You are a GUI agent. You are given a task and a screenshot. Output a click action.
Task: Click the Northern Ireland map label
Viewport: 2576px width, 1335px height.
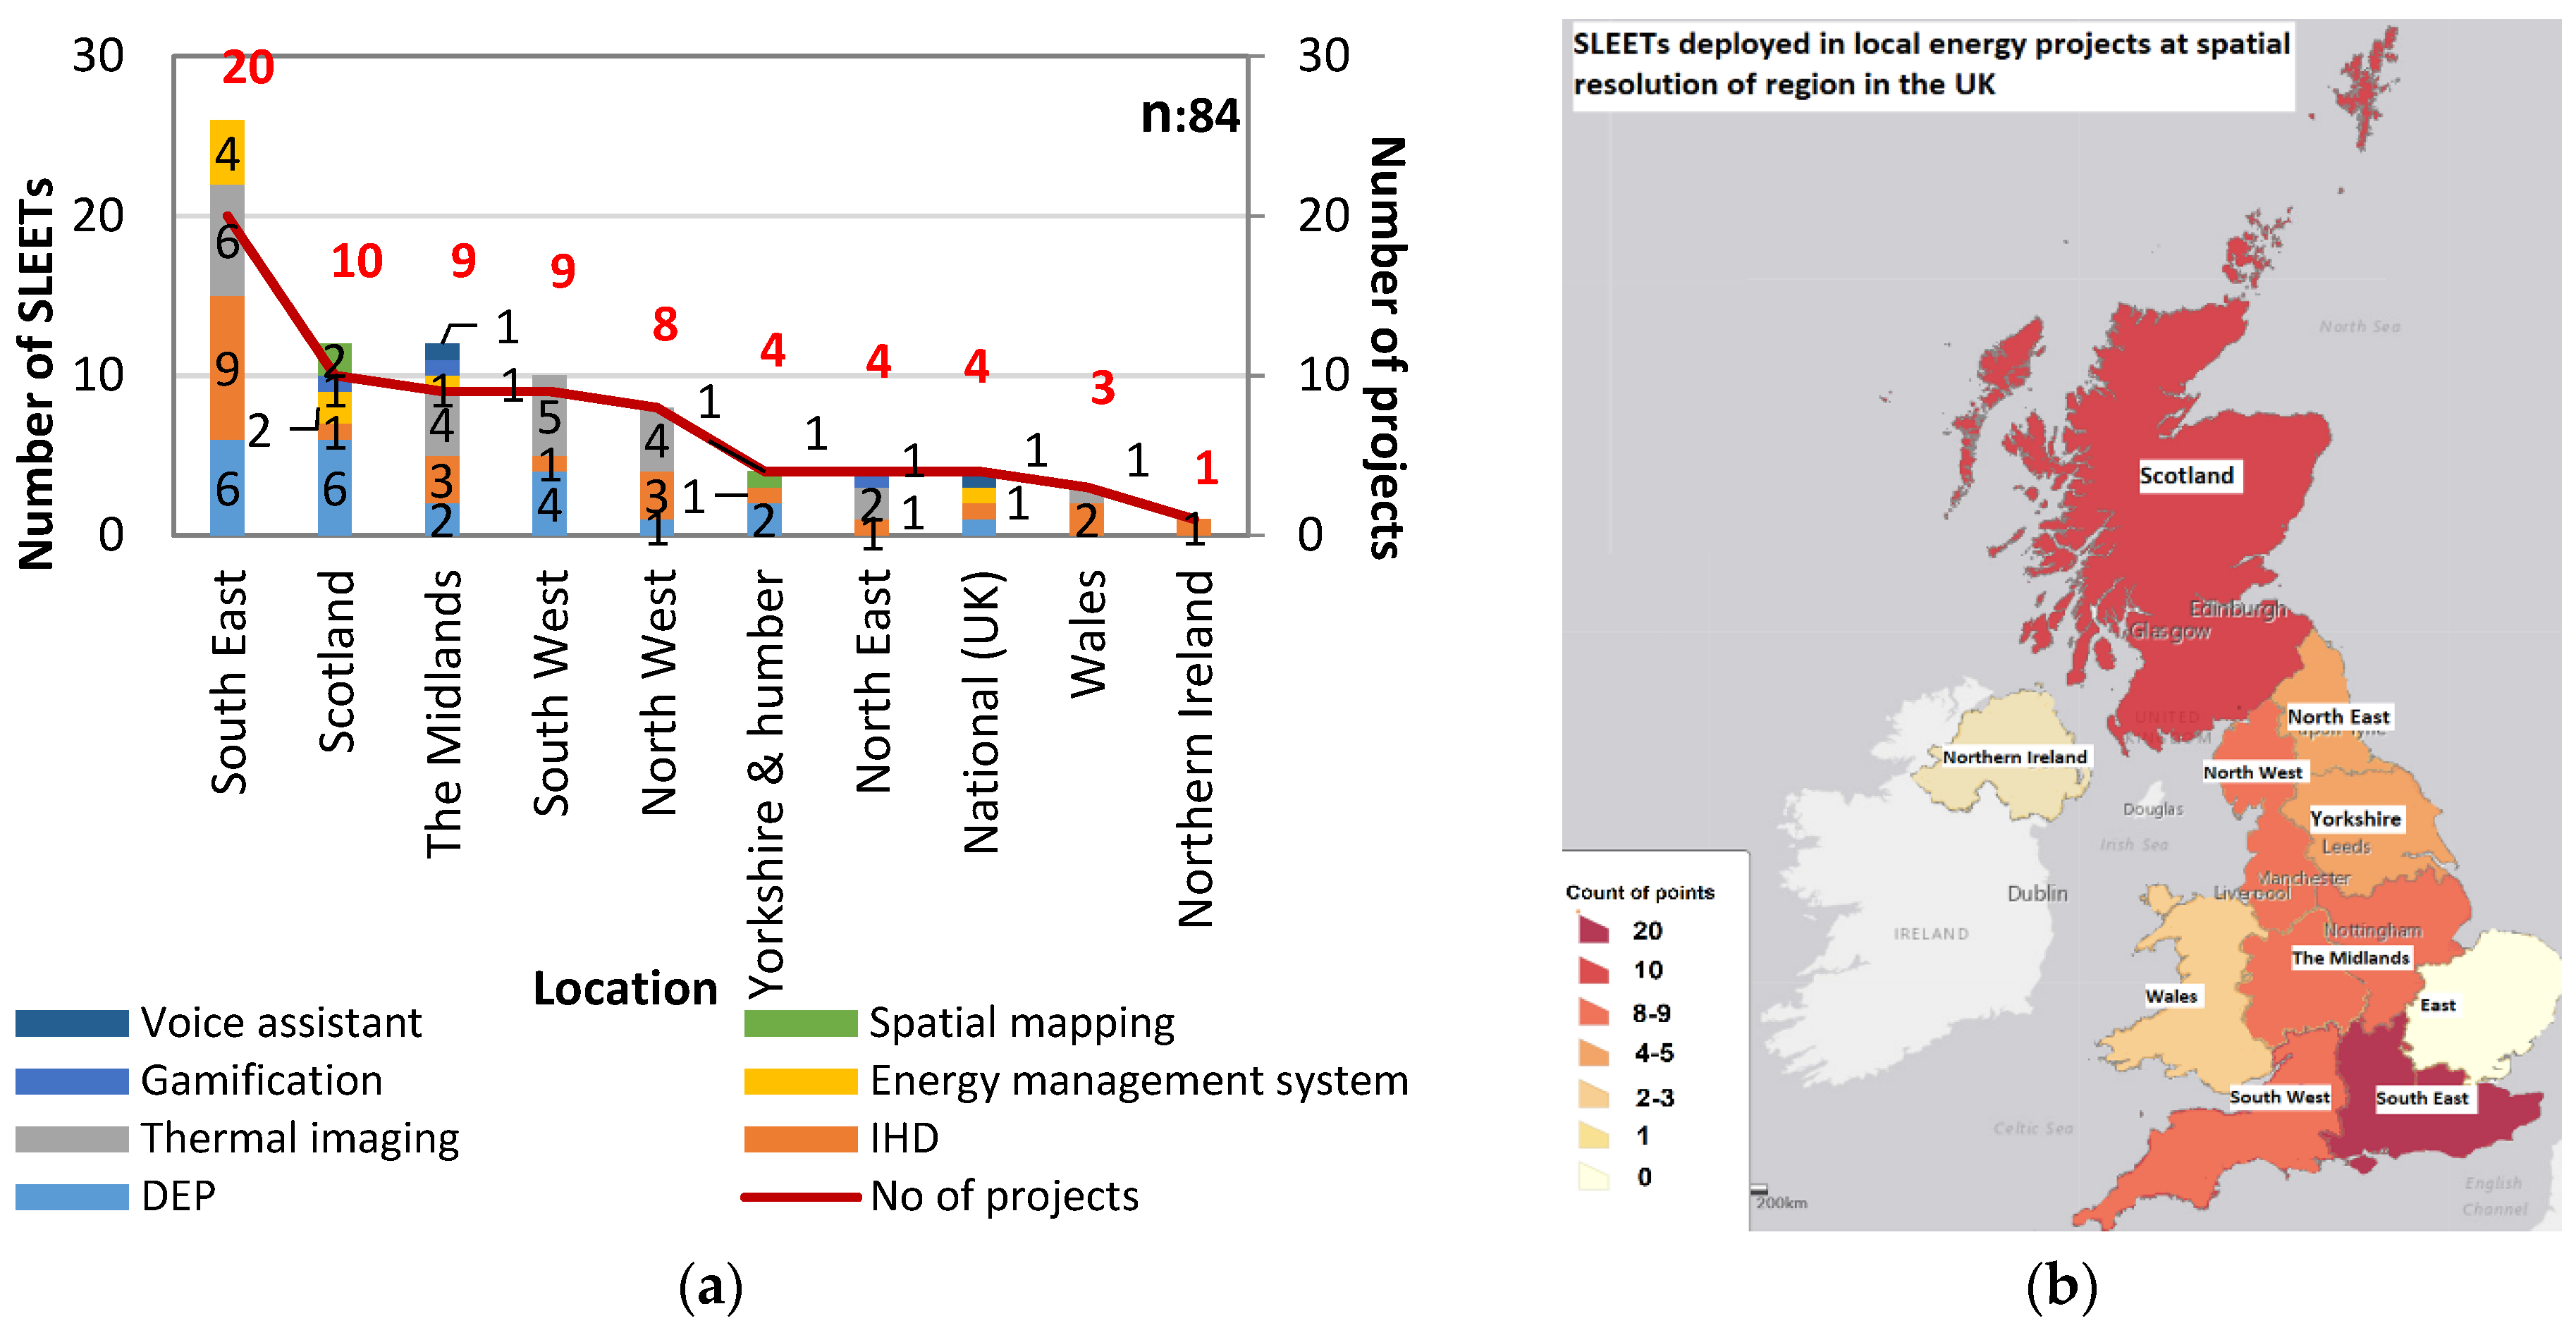point(2014,757)
